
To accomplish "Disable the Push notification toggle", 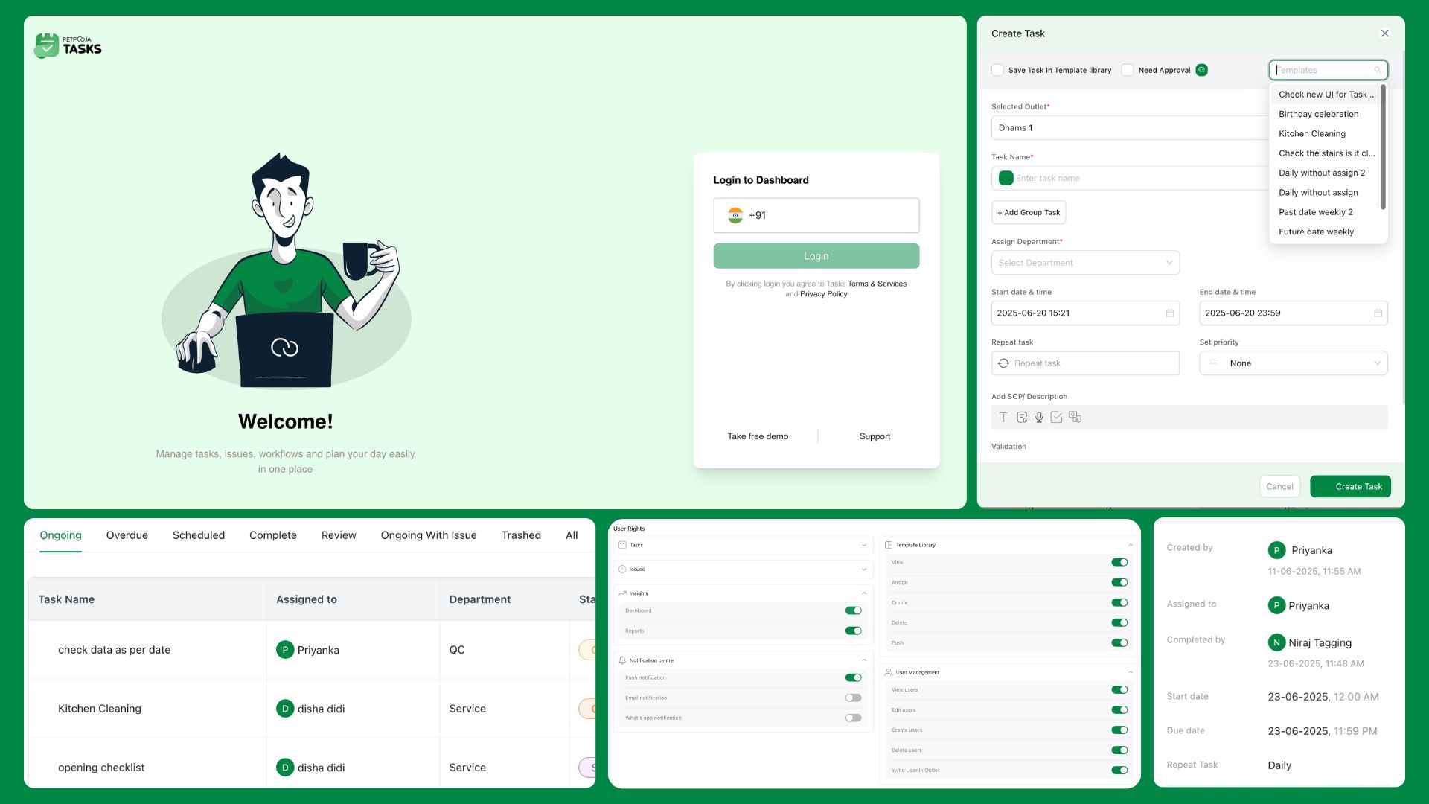I will [853, 678].
